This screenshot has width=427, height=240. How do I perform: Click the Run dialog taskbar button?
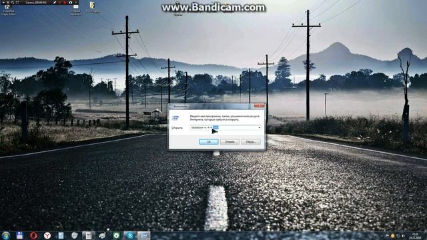[143, 235]
